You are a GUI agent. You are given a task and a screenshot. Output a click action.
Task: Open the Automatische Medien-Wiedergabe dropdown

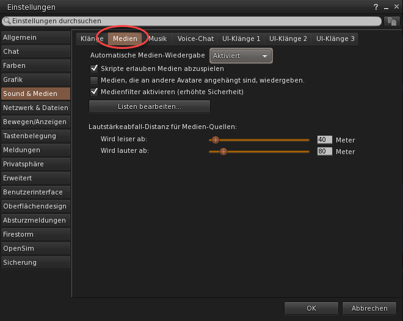coord(241,56)
